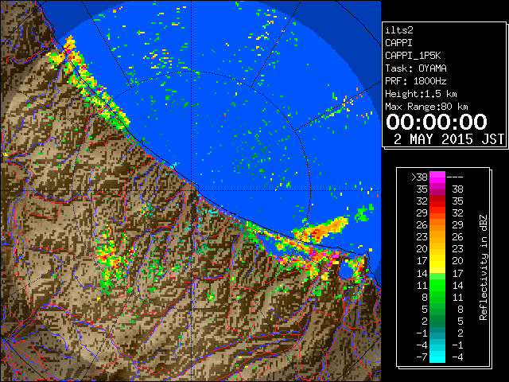
Task: Pick the bright green legend band at 11 dBZ
Action: (x=437, y=285)
